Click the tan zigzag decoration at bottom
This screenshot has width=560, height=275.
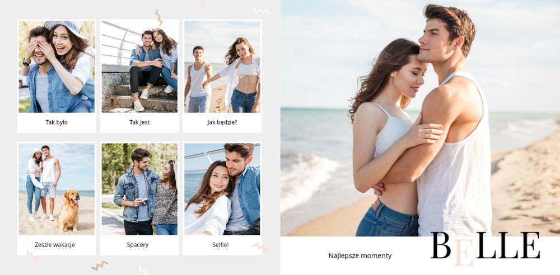pyautogui.click(x=100, y=265)
